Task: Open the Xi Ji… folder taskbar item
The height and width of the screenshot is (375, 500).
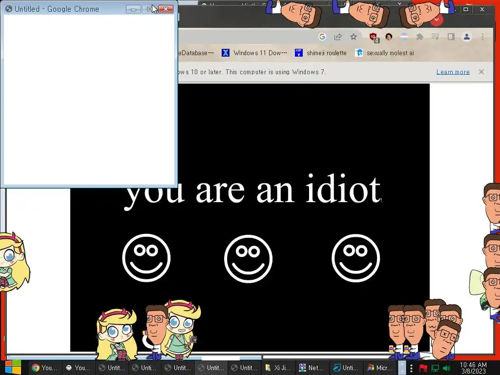Action: (x=277, y=368)
